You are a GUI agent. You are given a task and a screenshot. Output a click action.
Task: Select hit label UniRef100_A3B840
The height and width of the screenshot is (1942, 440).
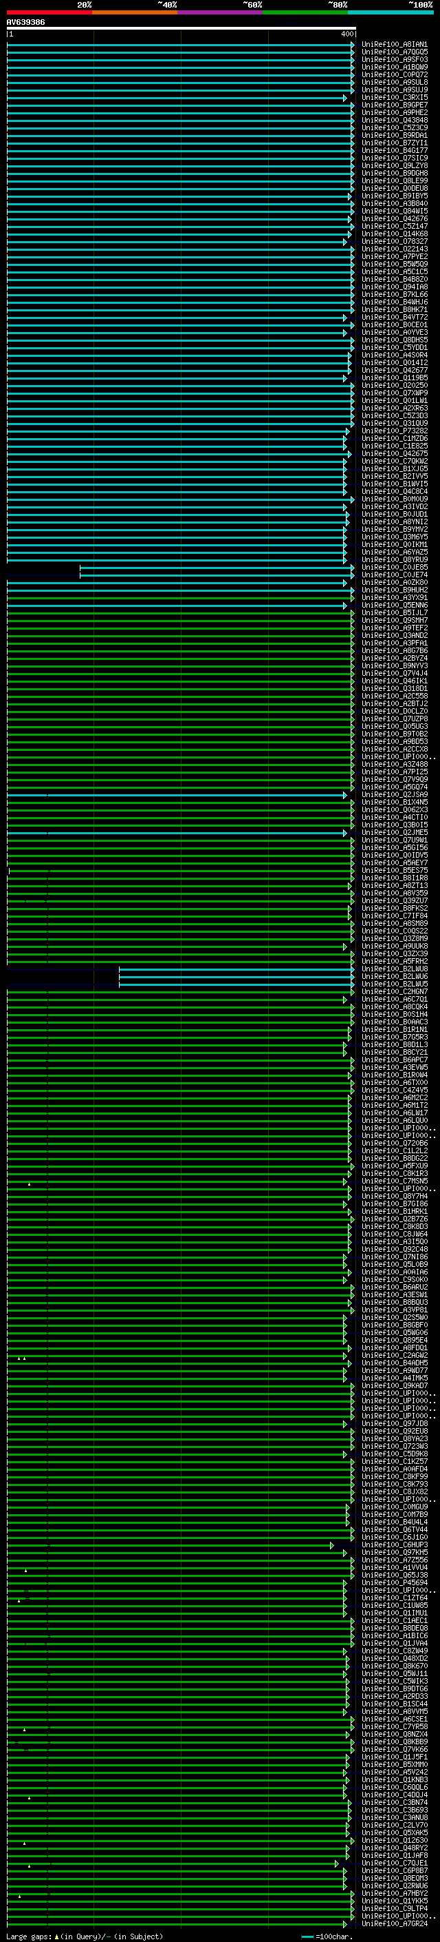pyautogui.click(x=395, y=203)
